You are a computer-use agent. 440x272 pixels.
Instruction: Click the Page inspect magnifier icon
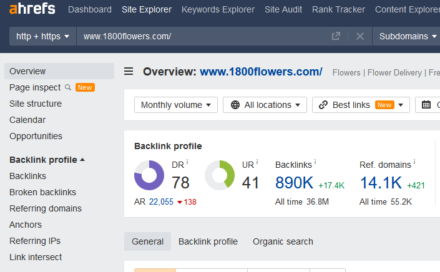point(67,87)
